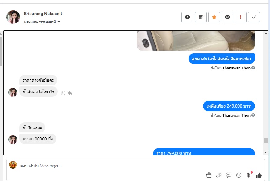The height and width of the screenshot is (181, 270).
Task: Attach a file with the paperclip icon
Action: (x=219, y=175)
